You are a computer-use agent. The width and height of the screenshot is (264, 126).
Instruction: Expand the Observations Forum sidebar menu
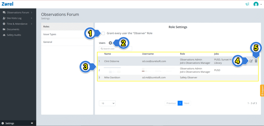coord(18,12)
